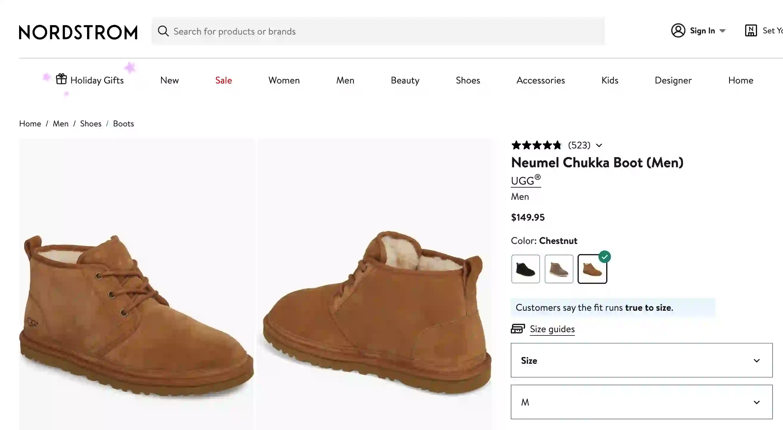Click the ruler icon next to Size guides

point(518,329)
